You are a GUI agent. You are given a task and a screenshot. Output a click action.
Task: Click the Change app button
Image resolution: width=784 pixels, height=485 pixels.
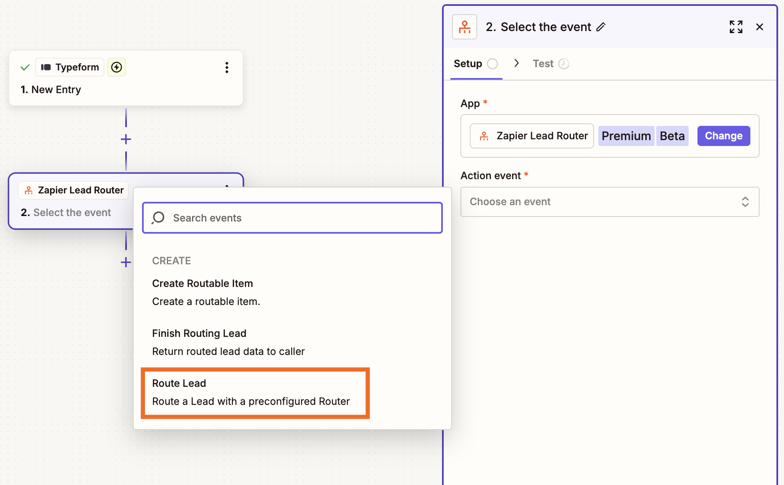(723, 136)
